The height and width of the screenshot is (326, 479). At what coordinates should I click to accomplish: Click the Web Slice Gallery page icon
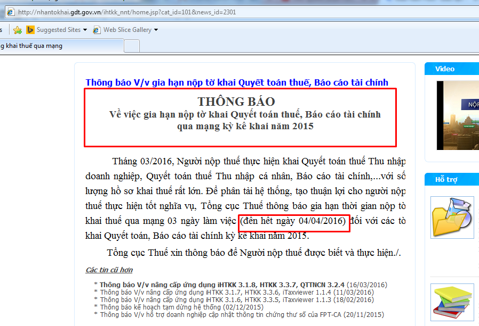[97, 30]
